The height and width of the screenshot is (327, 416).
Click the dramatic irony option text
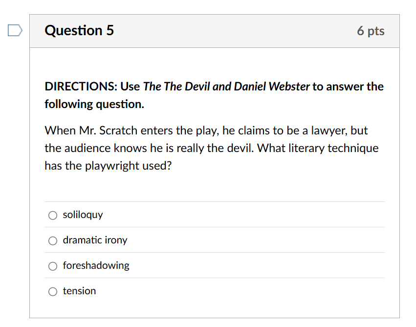pyautogui.click(x=95, y=240)
